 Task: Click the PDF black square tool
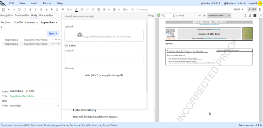pyautogui.click(x=255, y=15)
